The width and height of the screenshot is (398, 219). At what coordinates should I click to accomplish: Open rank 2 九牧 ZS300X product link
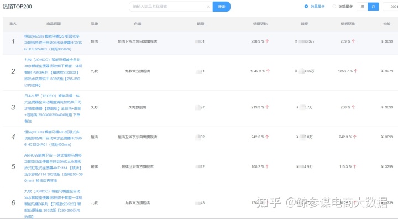coord(53,72)
